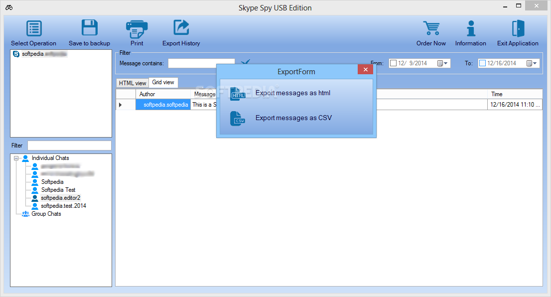Open the Select Operation toolbar icon
The image size is (551, 297).
coord(34,28)
